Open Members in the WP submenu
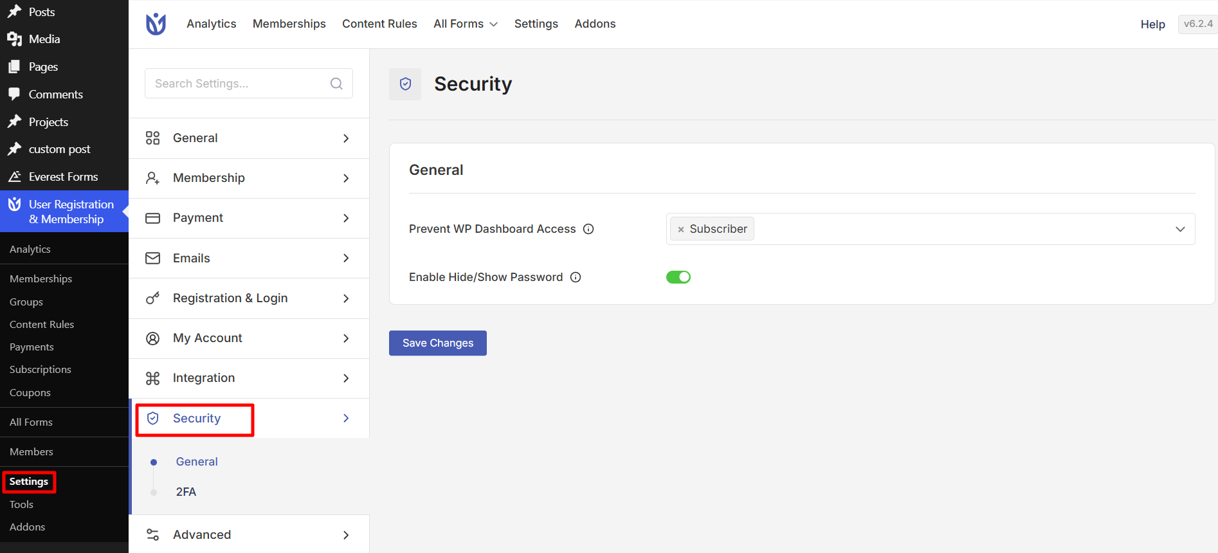 point(32,452)
